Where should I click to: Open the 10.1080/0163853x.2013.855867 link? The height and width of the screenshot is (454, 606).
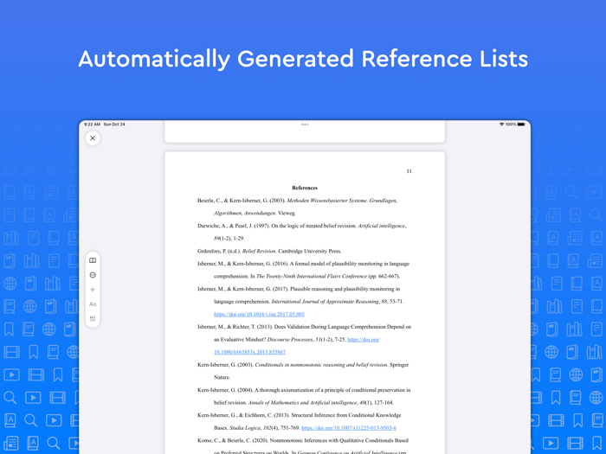click(249, 352)
